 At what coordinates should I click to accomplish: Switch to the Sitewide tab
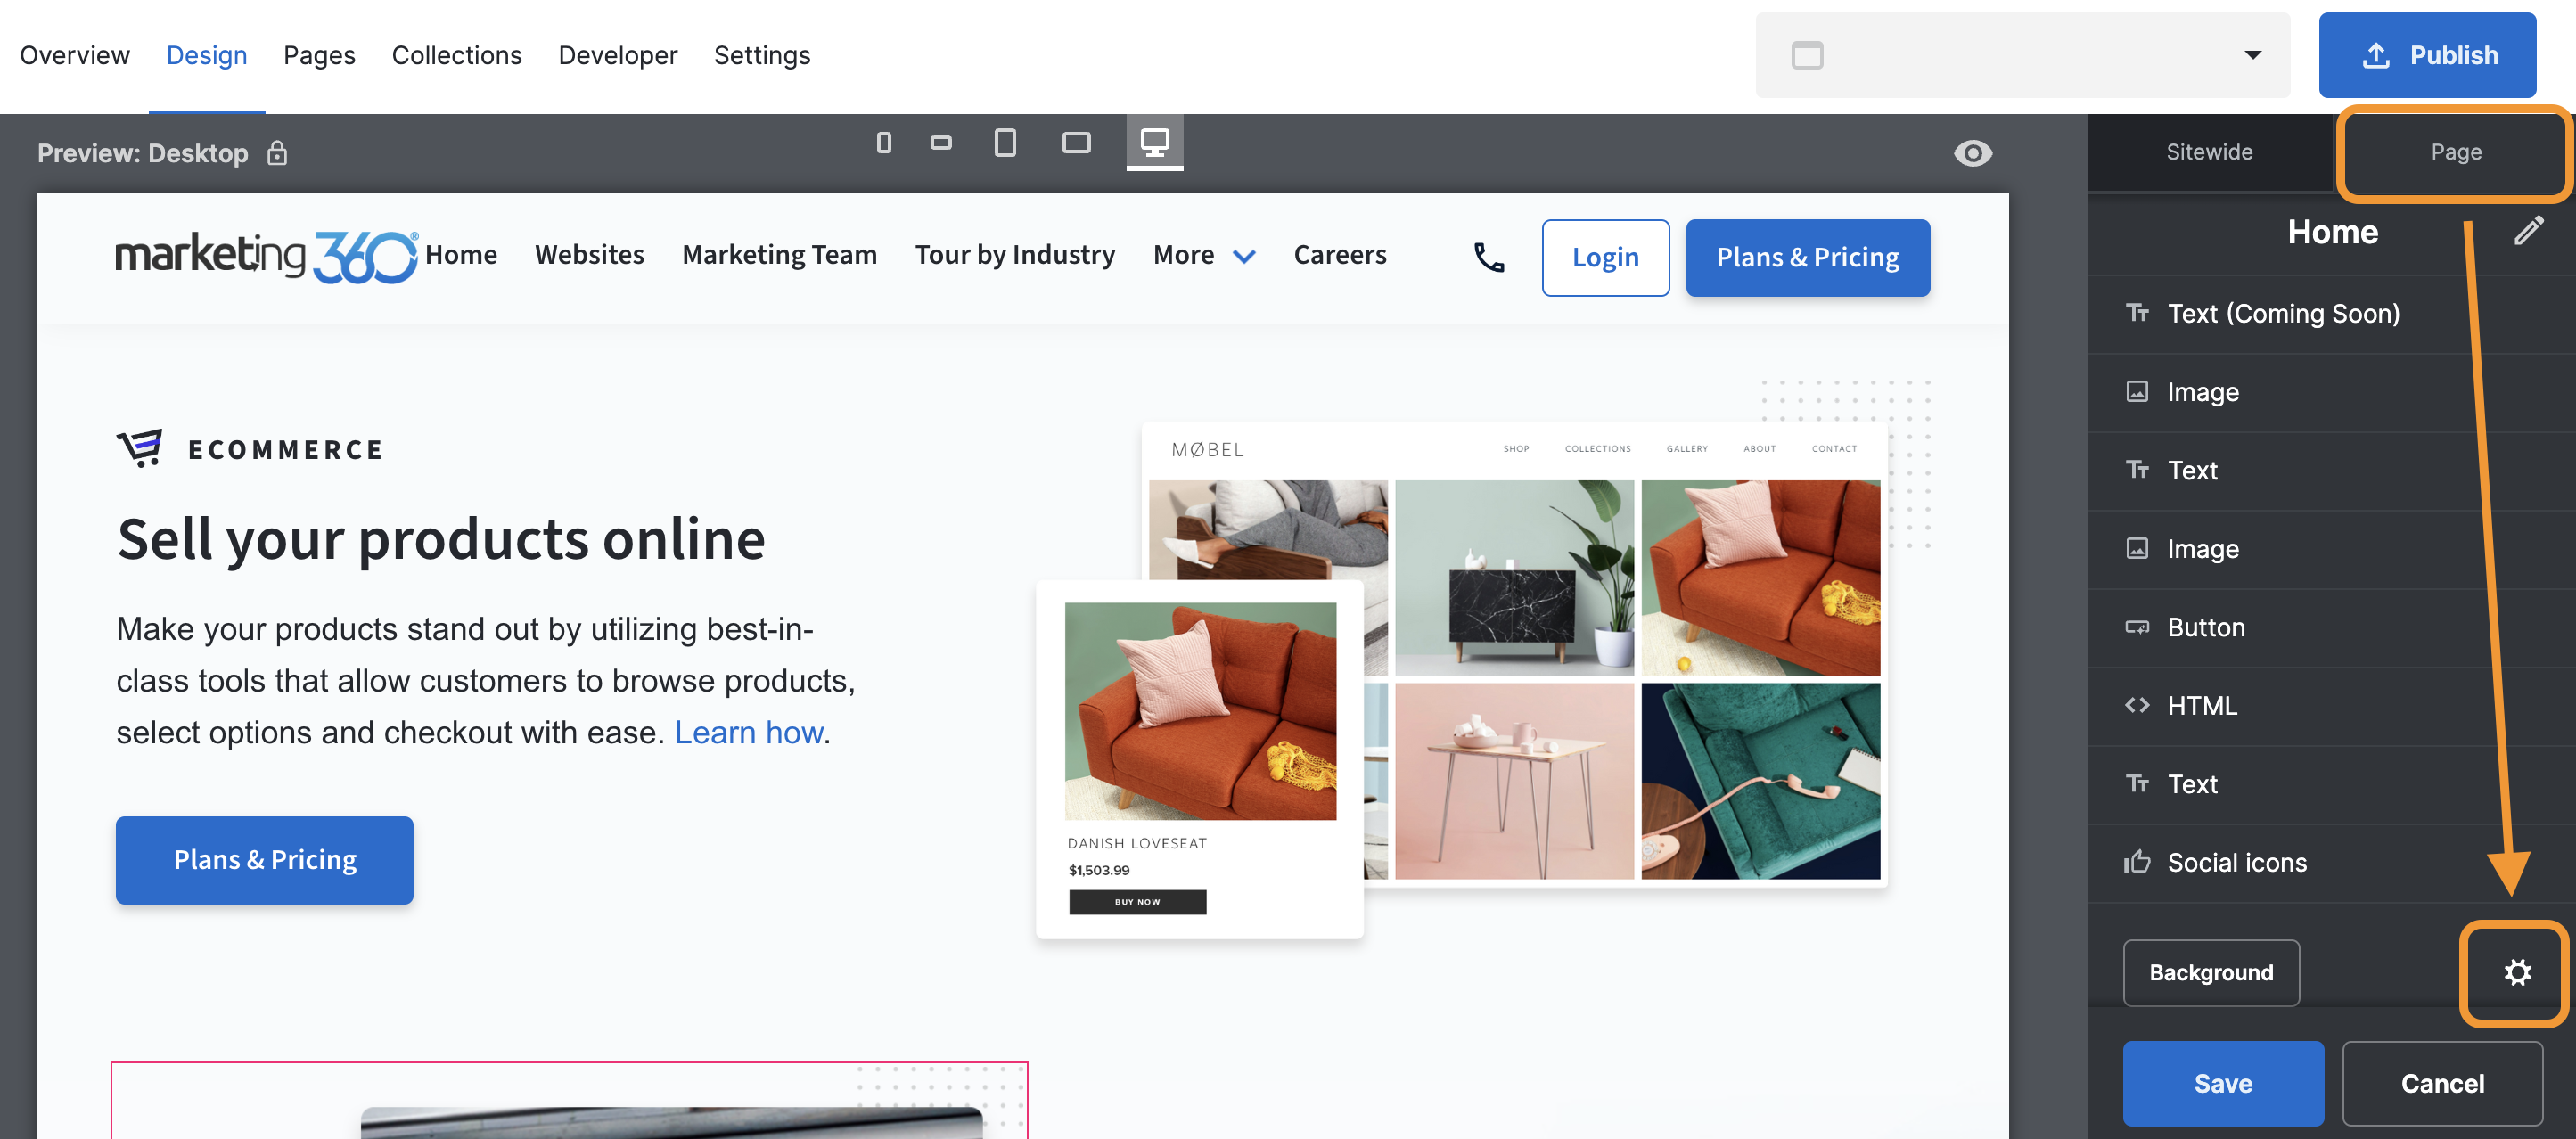[x=2208, y=152]
